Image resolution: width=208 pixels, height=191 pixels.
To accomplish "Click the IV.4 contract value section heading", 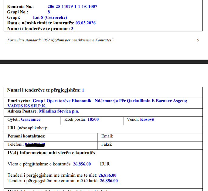I will [51, 153].
